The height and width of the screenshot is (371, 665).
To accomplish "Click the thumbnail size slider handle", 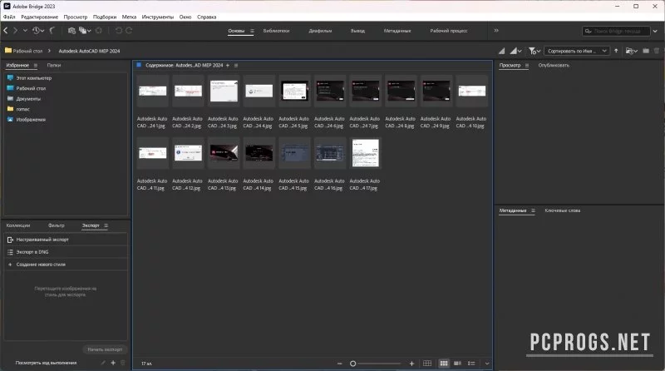I will (352, 364).
